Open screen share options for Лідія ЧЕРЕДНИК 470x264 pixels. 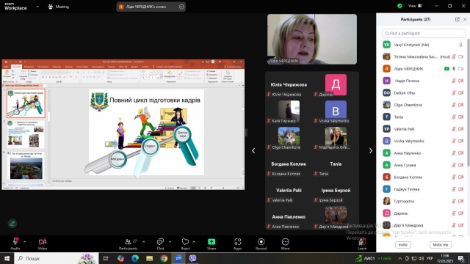181,7
